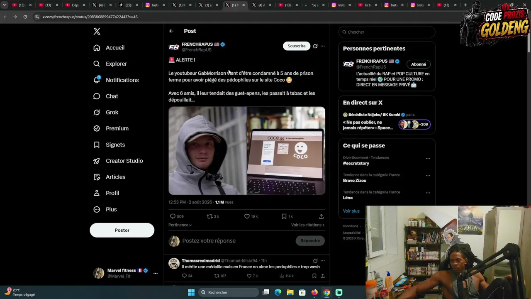Click the Grok icon on Thomasrealmadrid's reply
The image size is (531, 299).
click(315, 261)
